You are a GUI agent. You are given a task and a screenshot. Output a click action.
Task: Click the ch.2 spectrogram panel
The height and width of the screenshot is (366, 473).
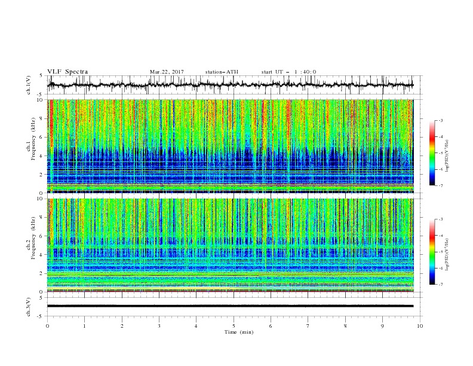[230, 245]
